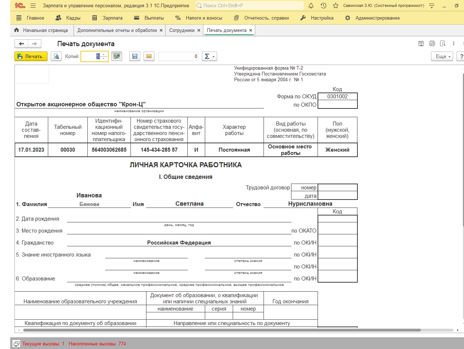The width and height of the screenshot is (464, 349).
Task: Expand the Еще dropdown button
Action: coord(442,56)
